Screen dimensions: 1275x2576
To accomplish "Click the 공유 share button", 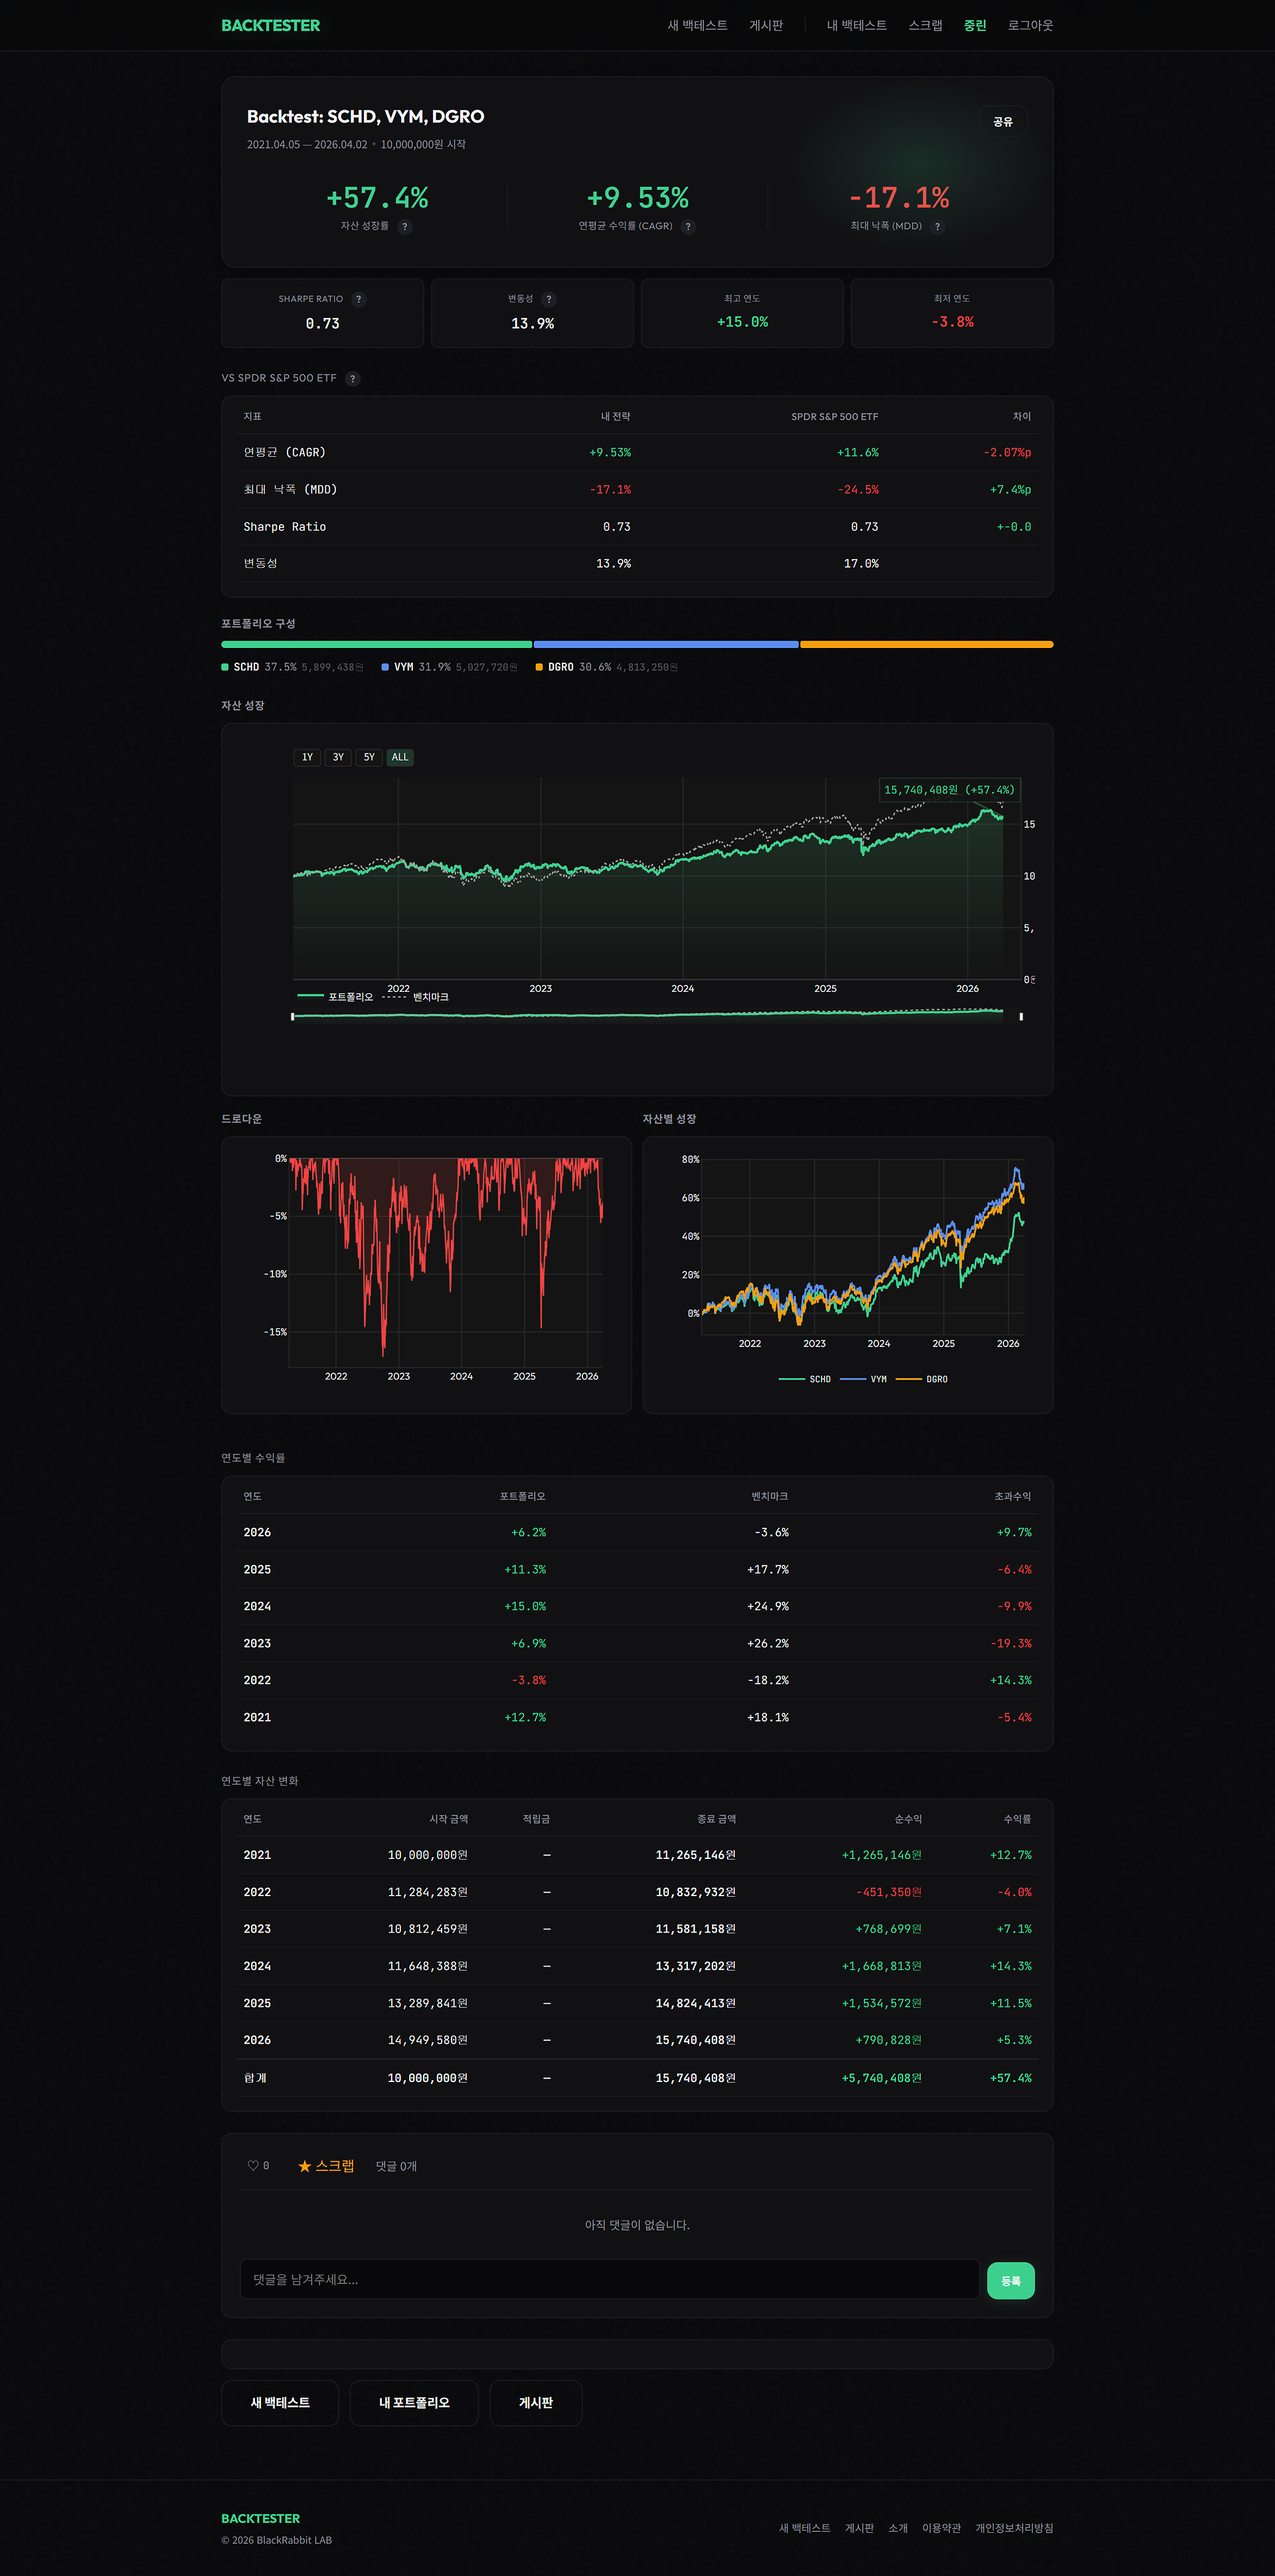I will (1002, 121).
